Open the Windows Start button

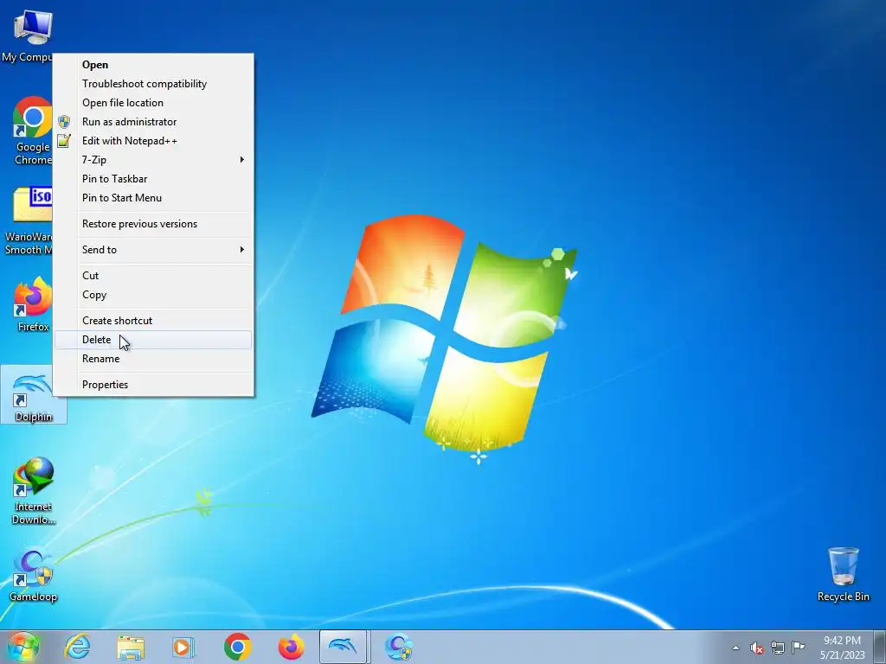(x=23, y=647)
